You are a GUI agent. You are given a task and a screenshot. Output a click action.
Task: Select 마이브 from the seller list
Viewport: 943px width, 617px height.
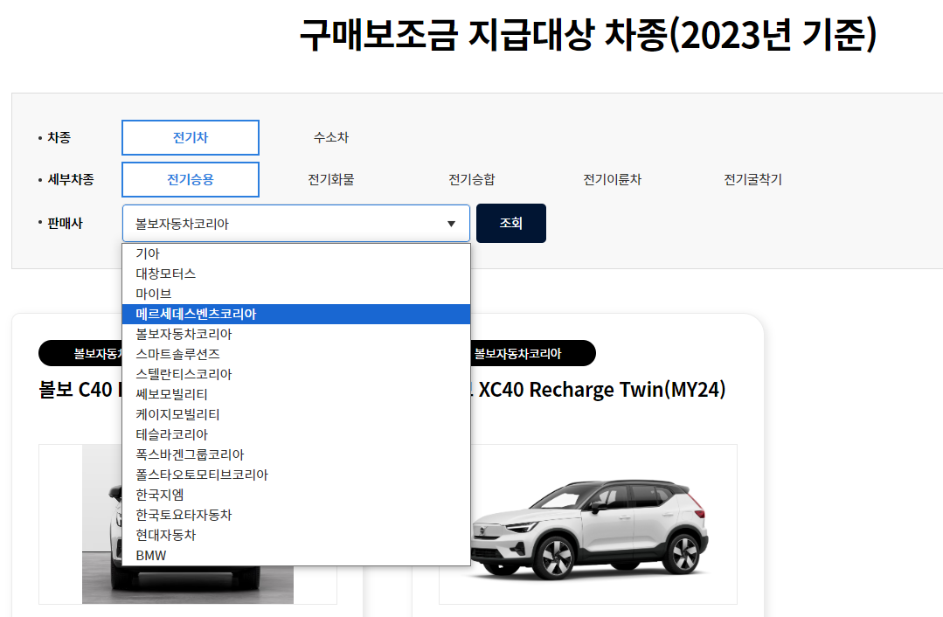point(296,294)
